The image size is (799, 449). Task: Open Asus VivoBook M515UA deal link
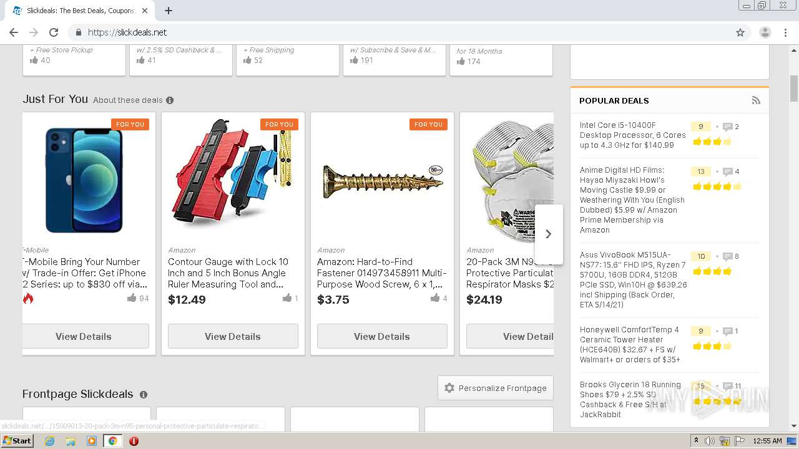(633, 280)
